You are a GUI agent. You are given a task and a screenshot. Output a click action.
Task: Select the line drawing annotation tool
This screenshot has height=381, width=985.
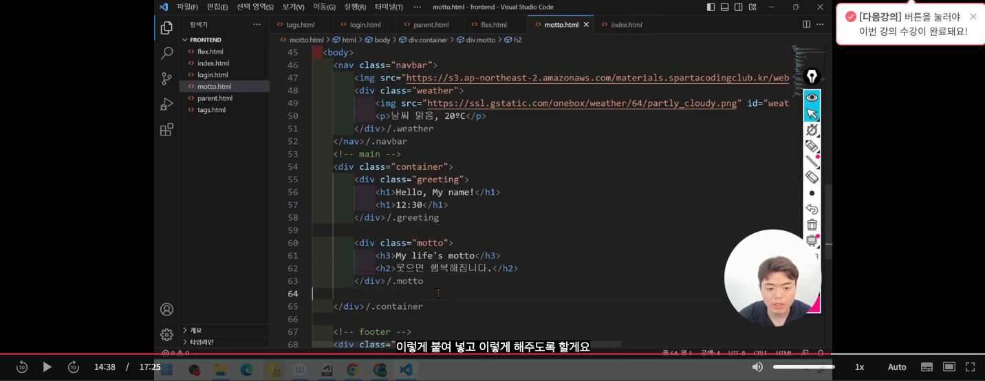pyautogui.click(x=812, y=162)
